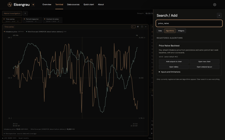Viewport: 225px width, 140px height.
Task: Focus the search field containing price_naive
Action: 189,23
